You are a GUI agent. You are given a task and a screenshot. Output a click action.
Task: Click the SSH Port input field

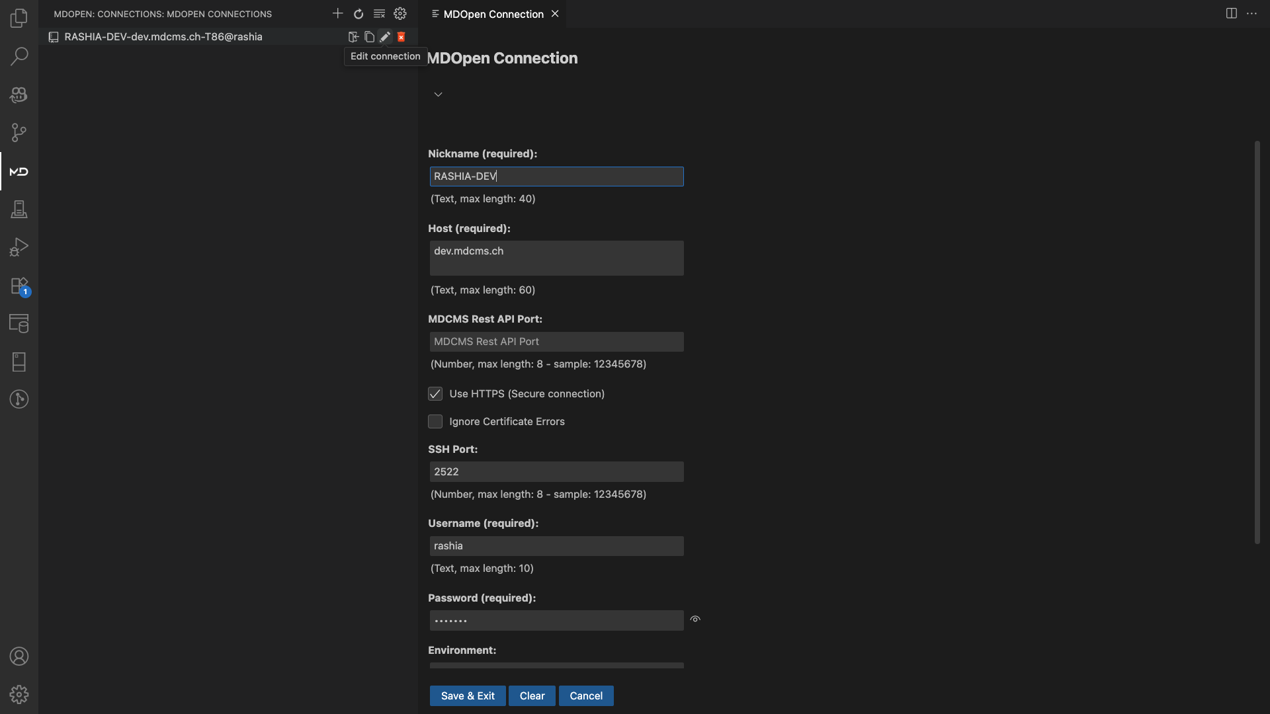(x=556, y=472)
